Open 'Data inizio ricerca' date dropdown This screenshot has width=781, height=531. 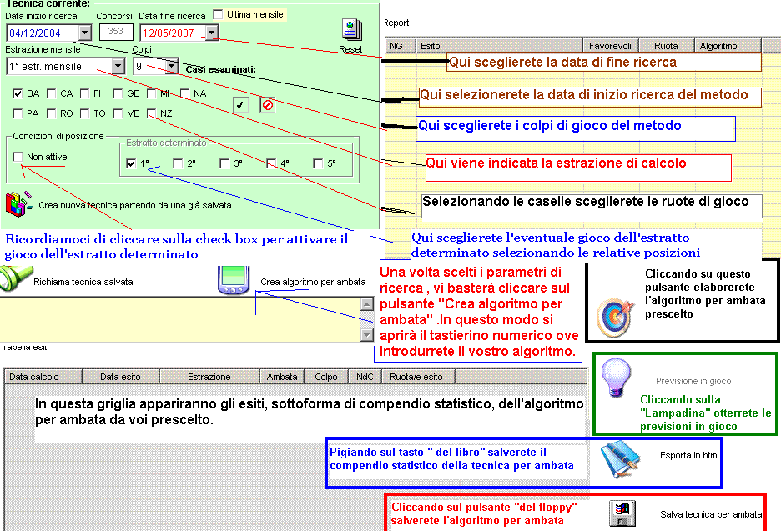(x=84, y=33)
